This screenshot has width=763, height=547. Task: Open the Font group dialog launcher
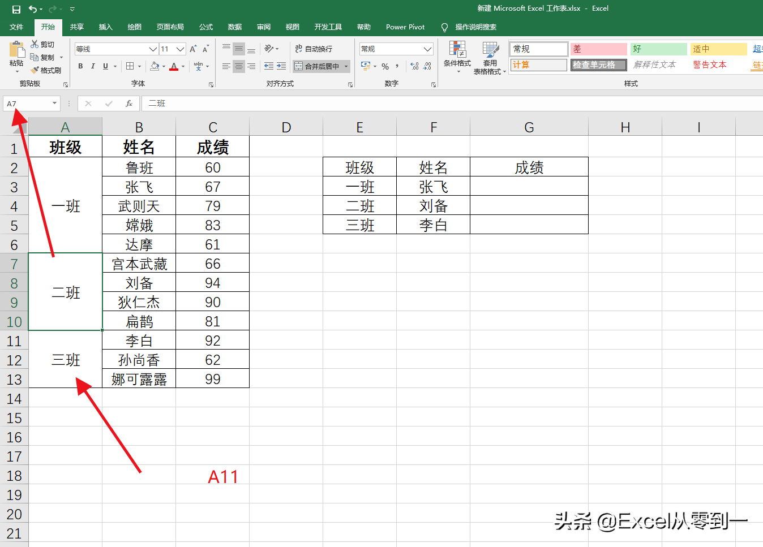211,85
